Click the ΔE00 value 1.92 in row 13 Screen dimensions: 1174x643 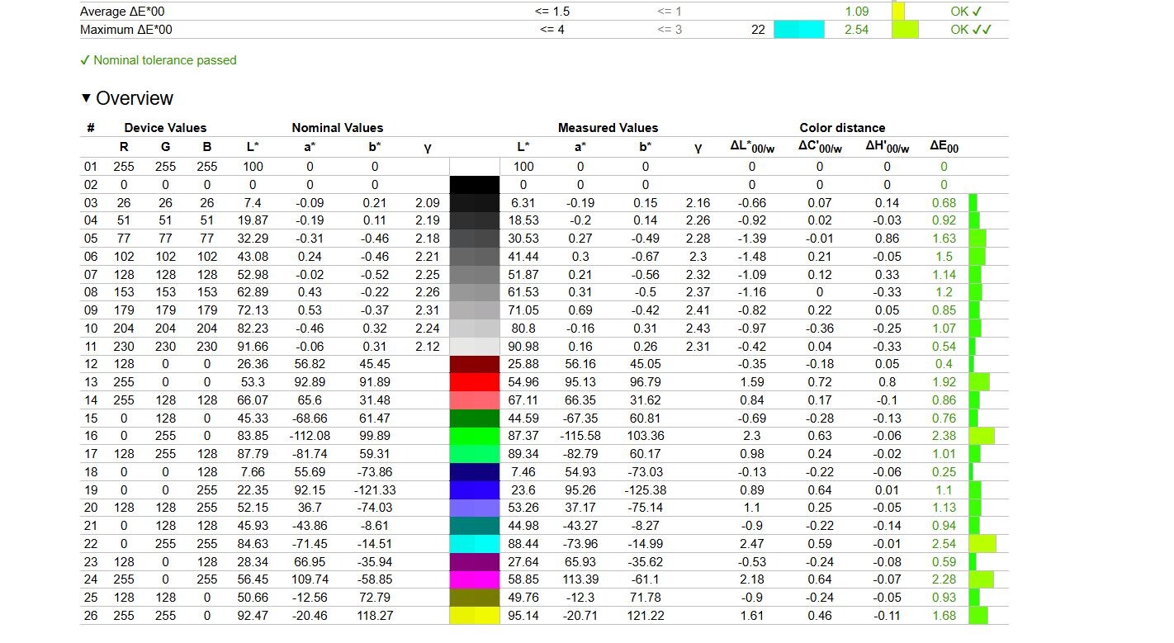point(944,382)
